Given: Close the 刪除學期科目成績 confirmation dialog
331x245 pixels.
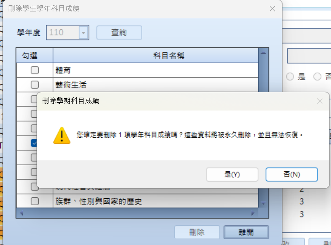Looking at the screenshot, I should coord(320,101).
